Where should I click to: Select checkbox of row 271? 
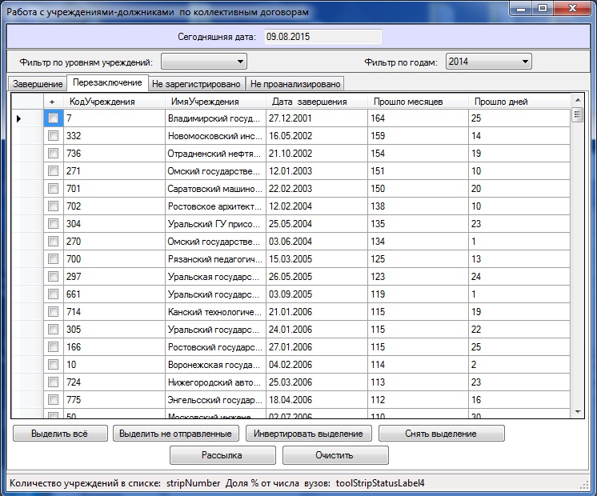pos(54,171)
